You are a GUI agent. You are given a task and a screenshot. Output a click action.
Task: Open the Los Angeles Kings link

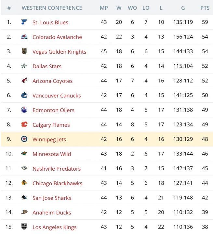54,227
